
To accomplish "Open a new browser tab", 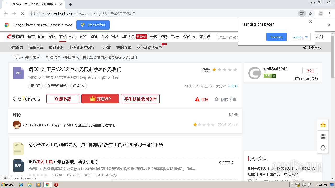I will coord(70,4).
